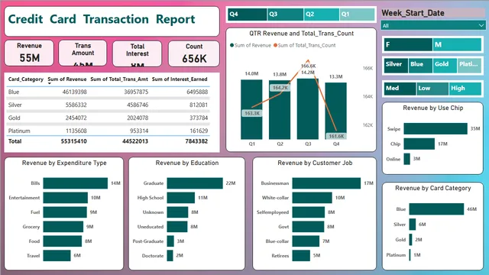This screenshot has height=275, width=489.
Task: Select the Gold row in the table
Action: 108,118
